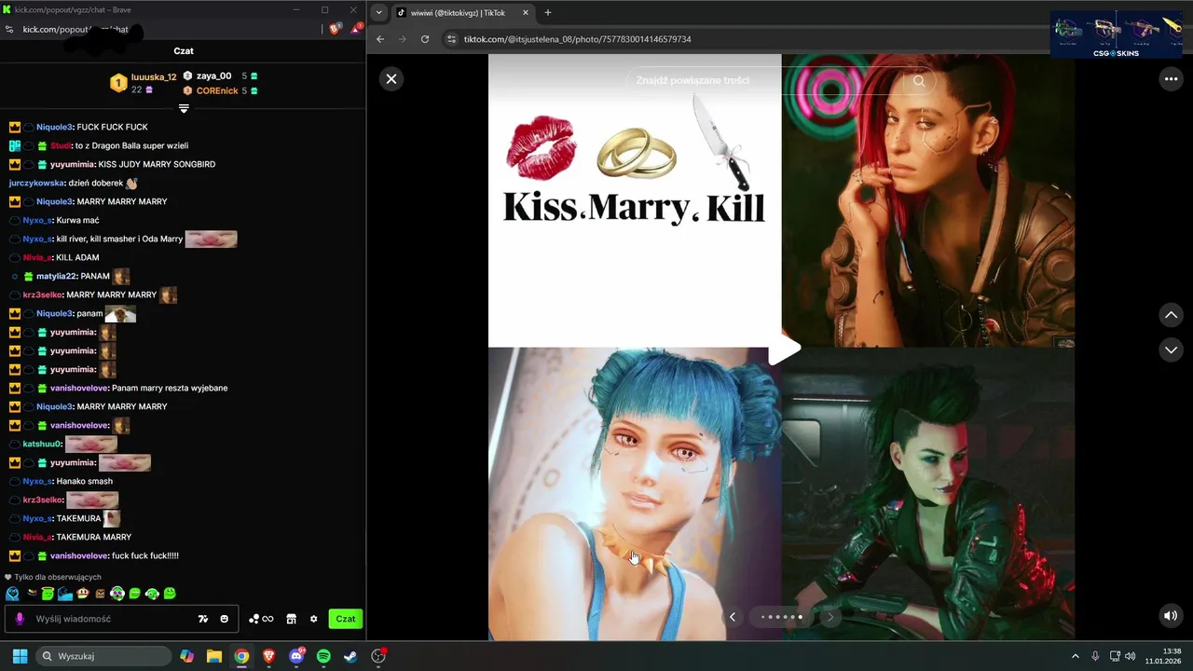
Task: Click the CSGO-SKINS overlay banner
Action: click(1116, 34)
